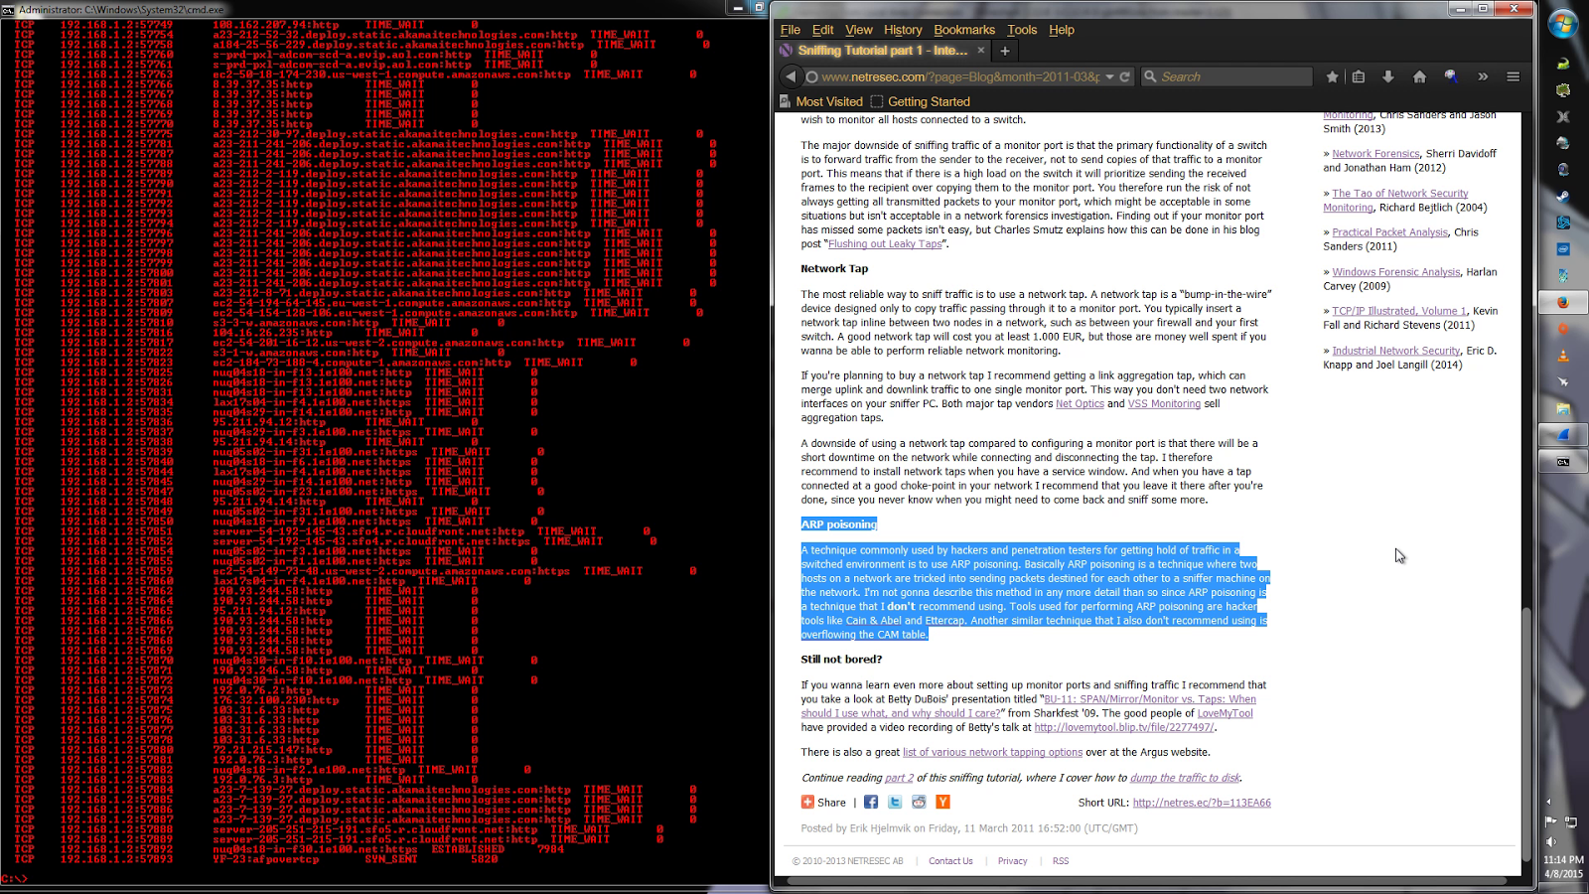The width and height of the screenshot is (1589, 894).
Task: Go to Firefox Home page icon
Action: pos(1419,76)
